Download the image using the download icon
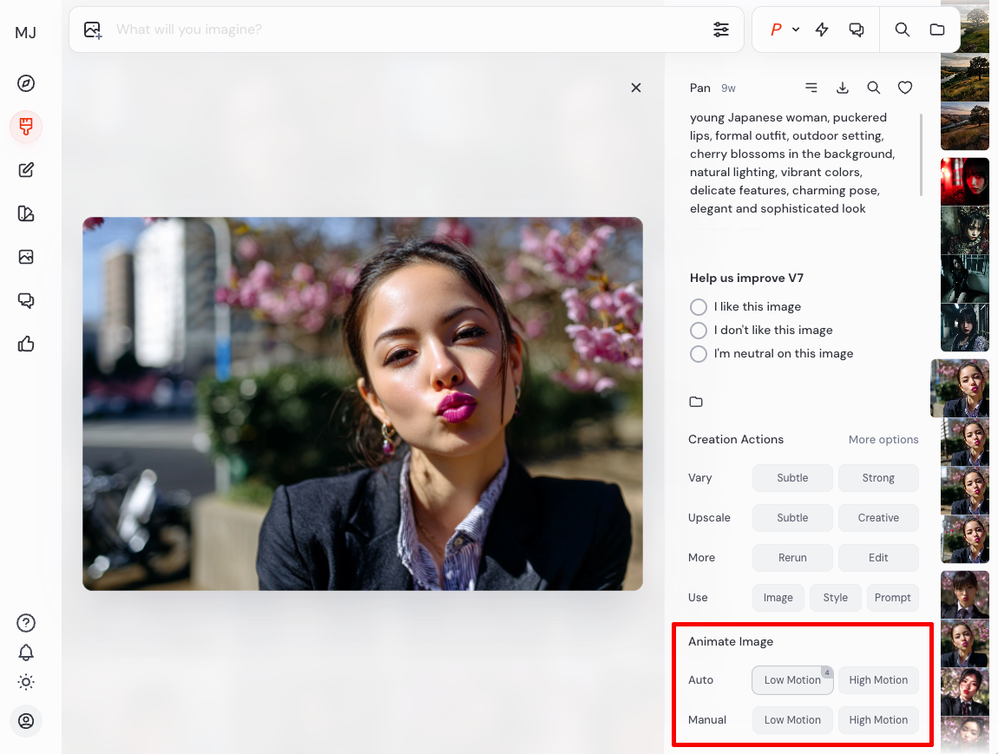 click(x=842, y=88)
